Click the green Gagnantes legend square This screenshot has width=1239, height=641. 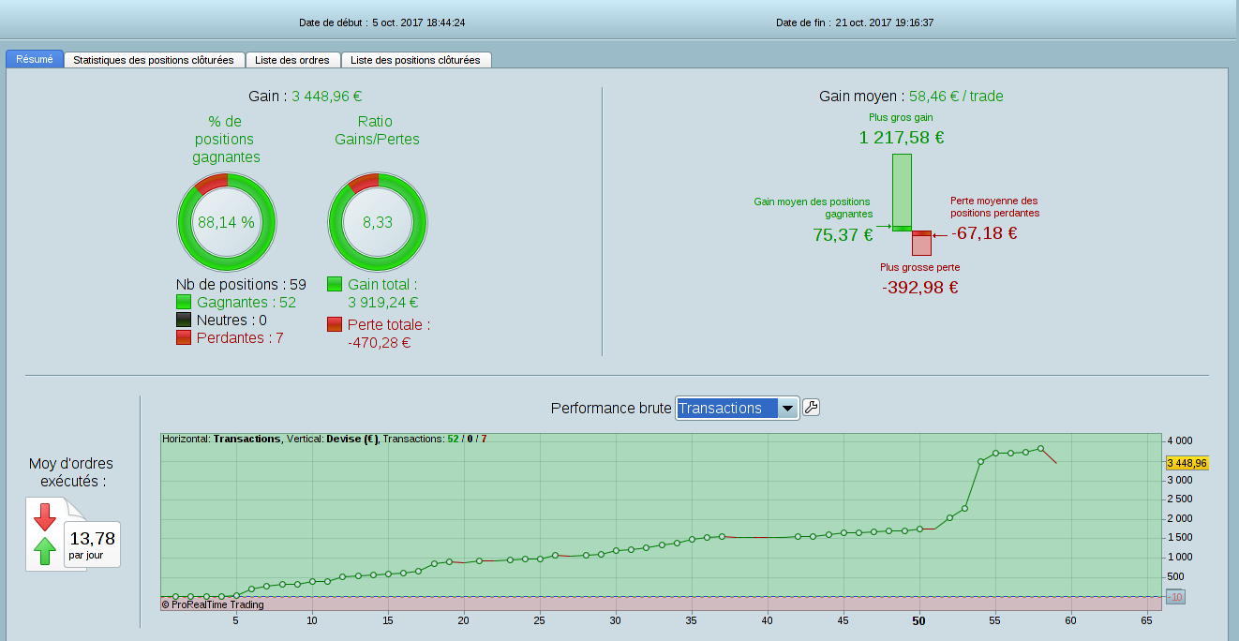click(184, 302)
